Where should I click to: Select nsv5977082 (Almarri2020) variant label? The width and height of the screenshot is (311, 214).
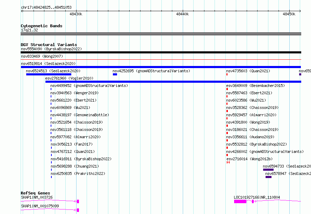75,137
